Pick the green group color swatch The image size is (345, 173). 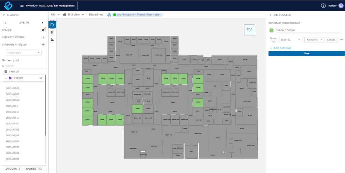(x=271, y=30)
